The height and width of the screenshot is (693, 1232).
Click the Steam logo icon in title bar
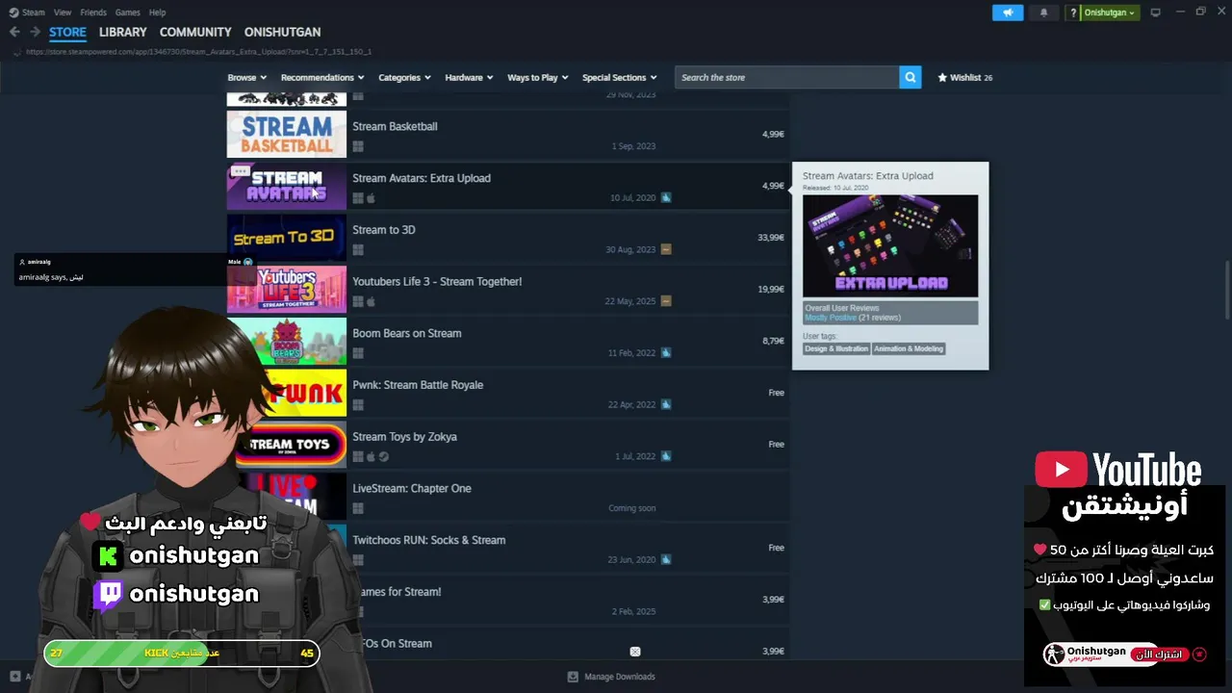[x=13, y=13]
